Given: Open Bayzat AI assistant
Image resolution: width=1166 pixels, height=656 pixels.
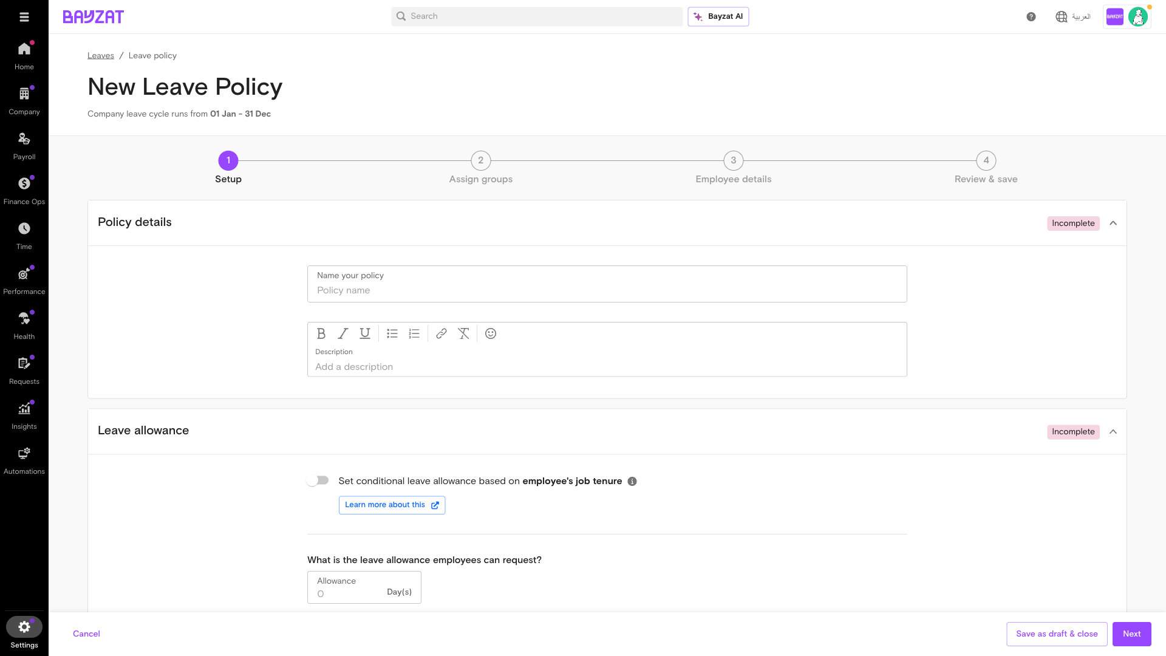Looking at the screenshot, I should 718,16.
